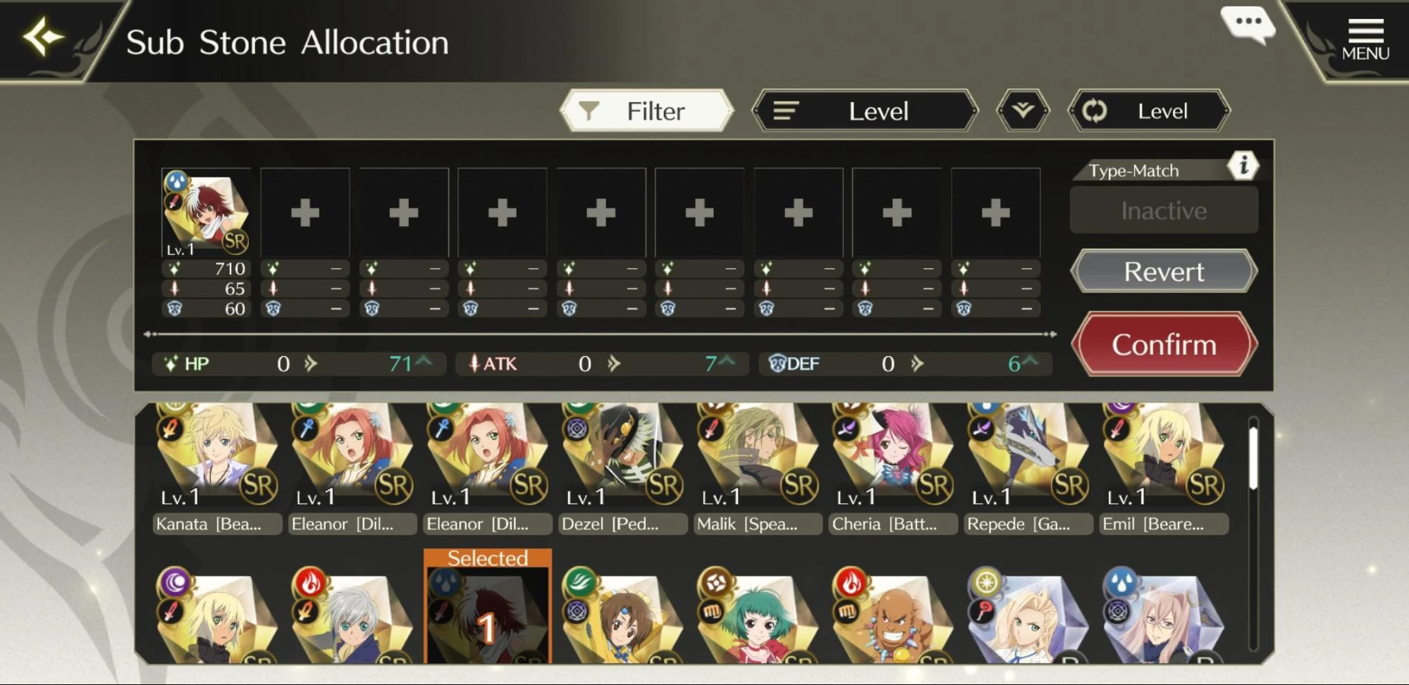Open the Level sort dropdown
Image resolution: width=1409 pixels, height=685 pixels.
[865, 111]
